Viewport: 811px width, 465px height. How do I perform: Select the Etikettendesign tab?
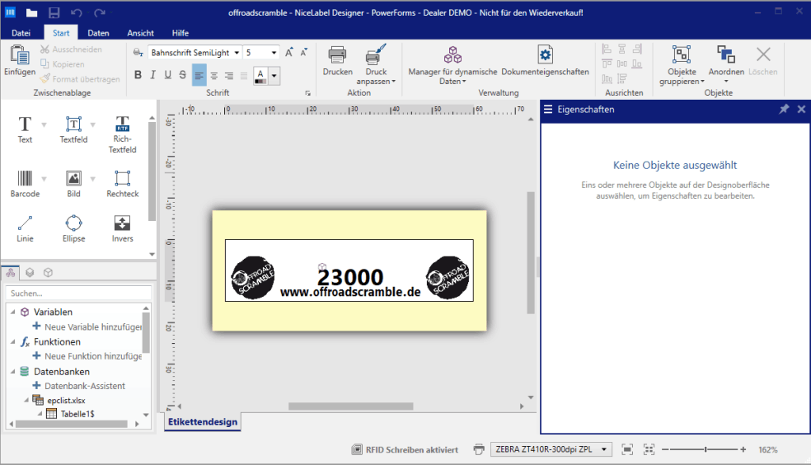click(x=203, y=421)
